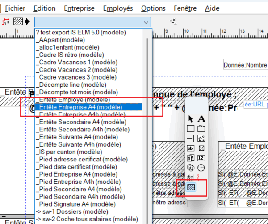Click the red XY coordinates toolbar icon
This screenshot has height=224, width=268.
click(6, 21)
